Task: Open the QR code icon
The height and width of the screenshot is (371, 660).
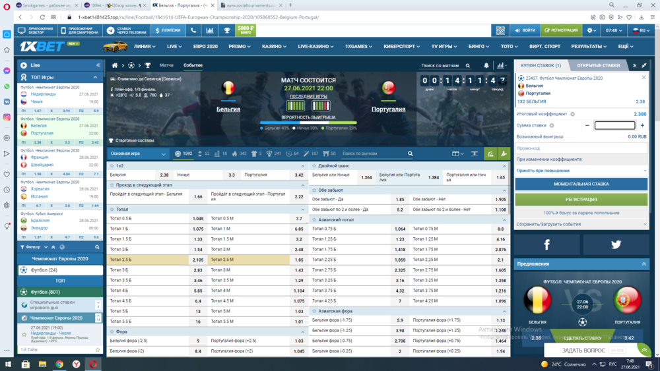Action: point(500,30)
